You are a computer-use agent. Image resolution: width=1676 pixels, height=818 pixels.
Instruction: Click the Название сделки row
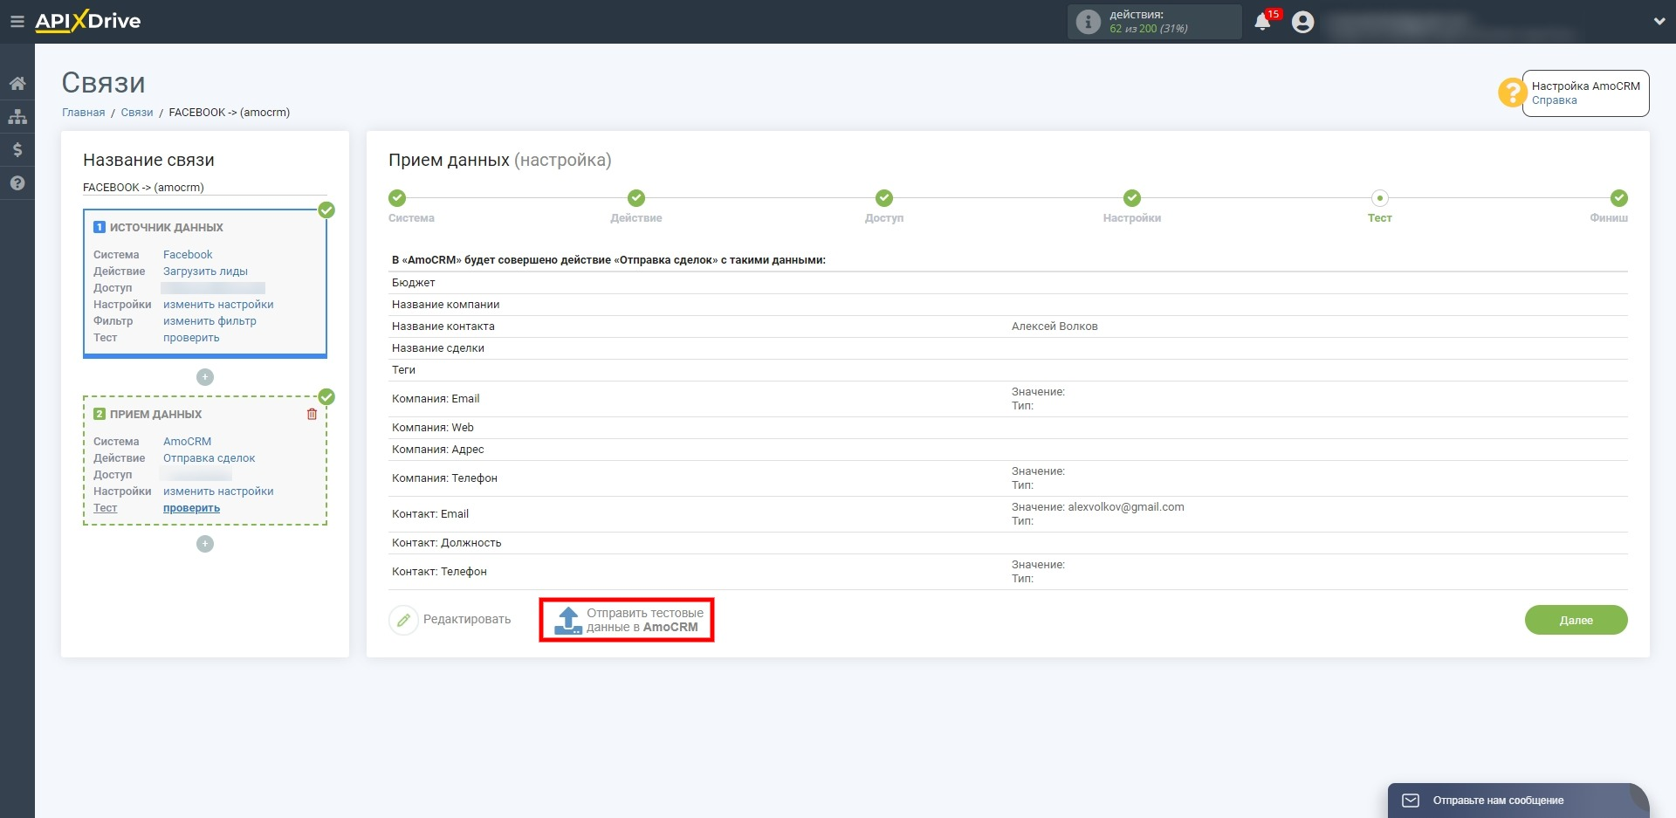[x=1008, y=348]
